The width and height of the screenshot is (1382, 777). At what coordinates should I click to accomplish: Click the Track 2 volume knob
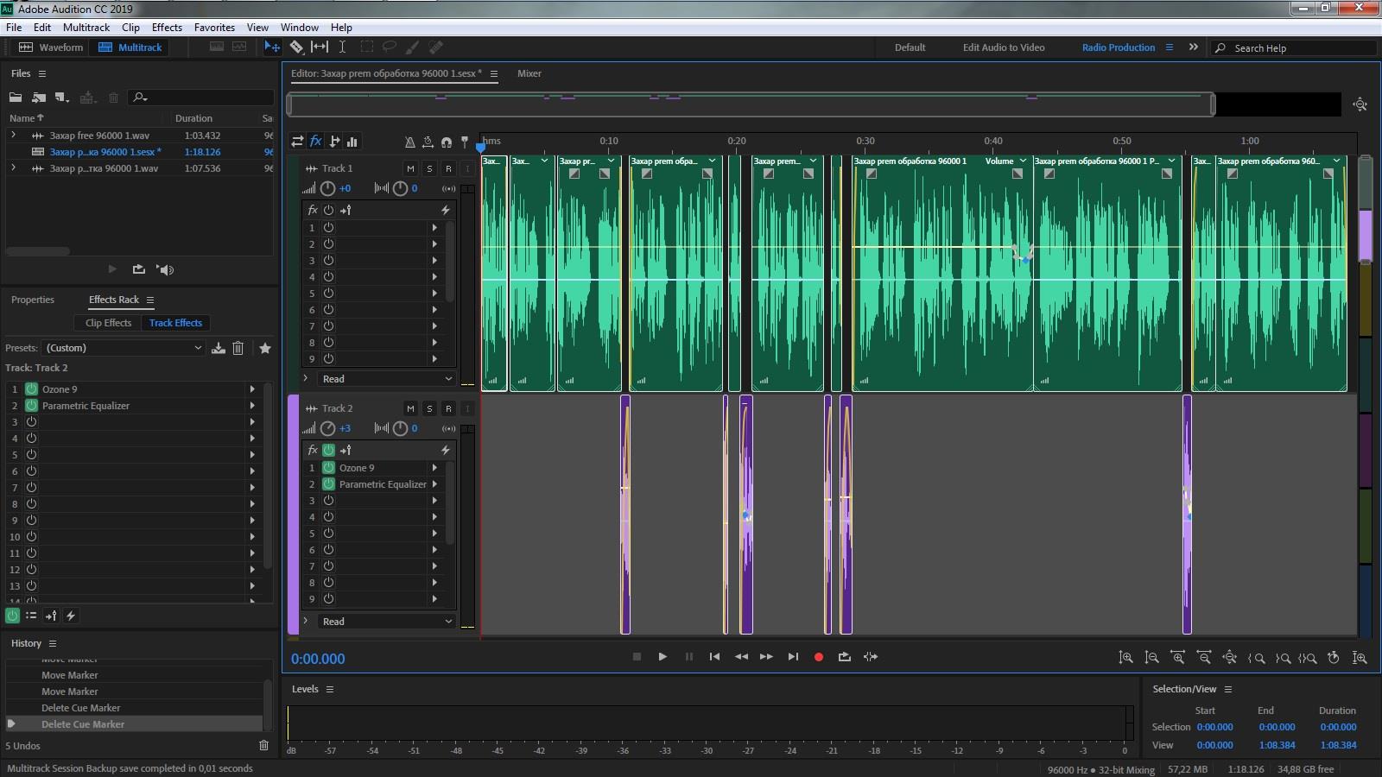coord(327,428)
